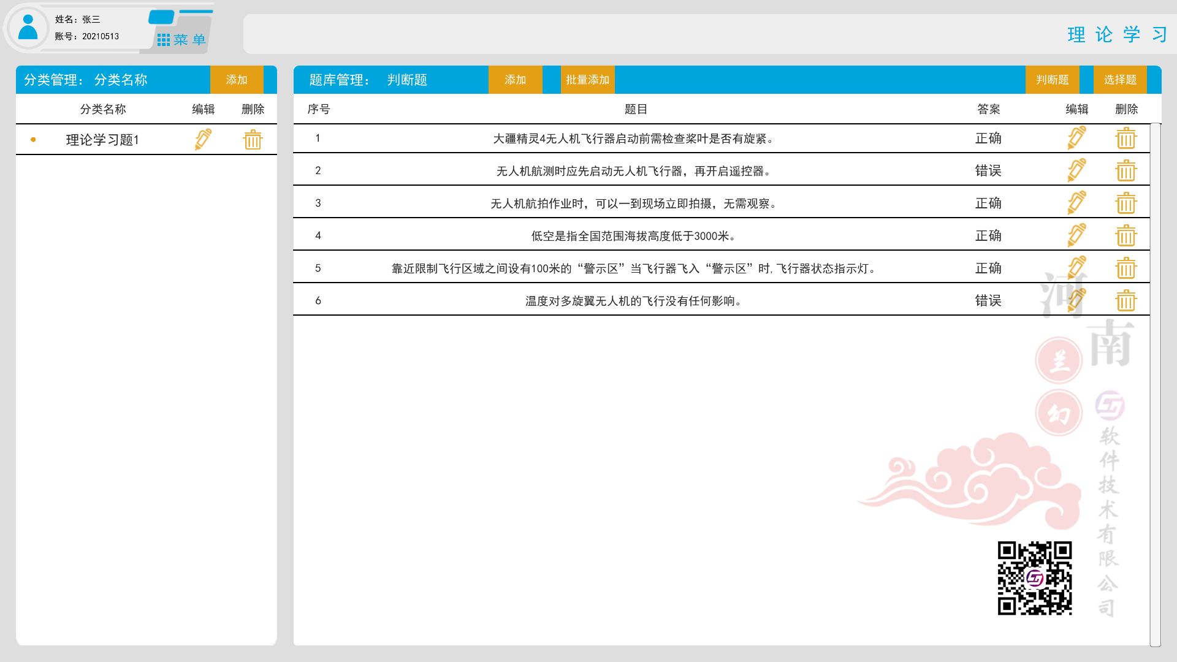Image resolution: width=1177 pixels, height=662 pixels.
Task: Delete the category 理论学习题1 with the trash icon
Action: pyautogui.click(x=253, y=139)
